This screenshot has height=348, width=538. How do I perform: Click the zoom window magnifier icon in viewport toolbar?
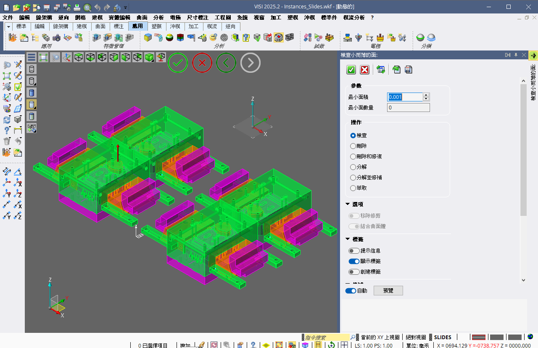pyautogui.click(x=55, y=57)
